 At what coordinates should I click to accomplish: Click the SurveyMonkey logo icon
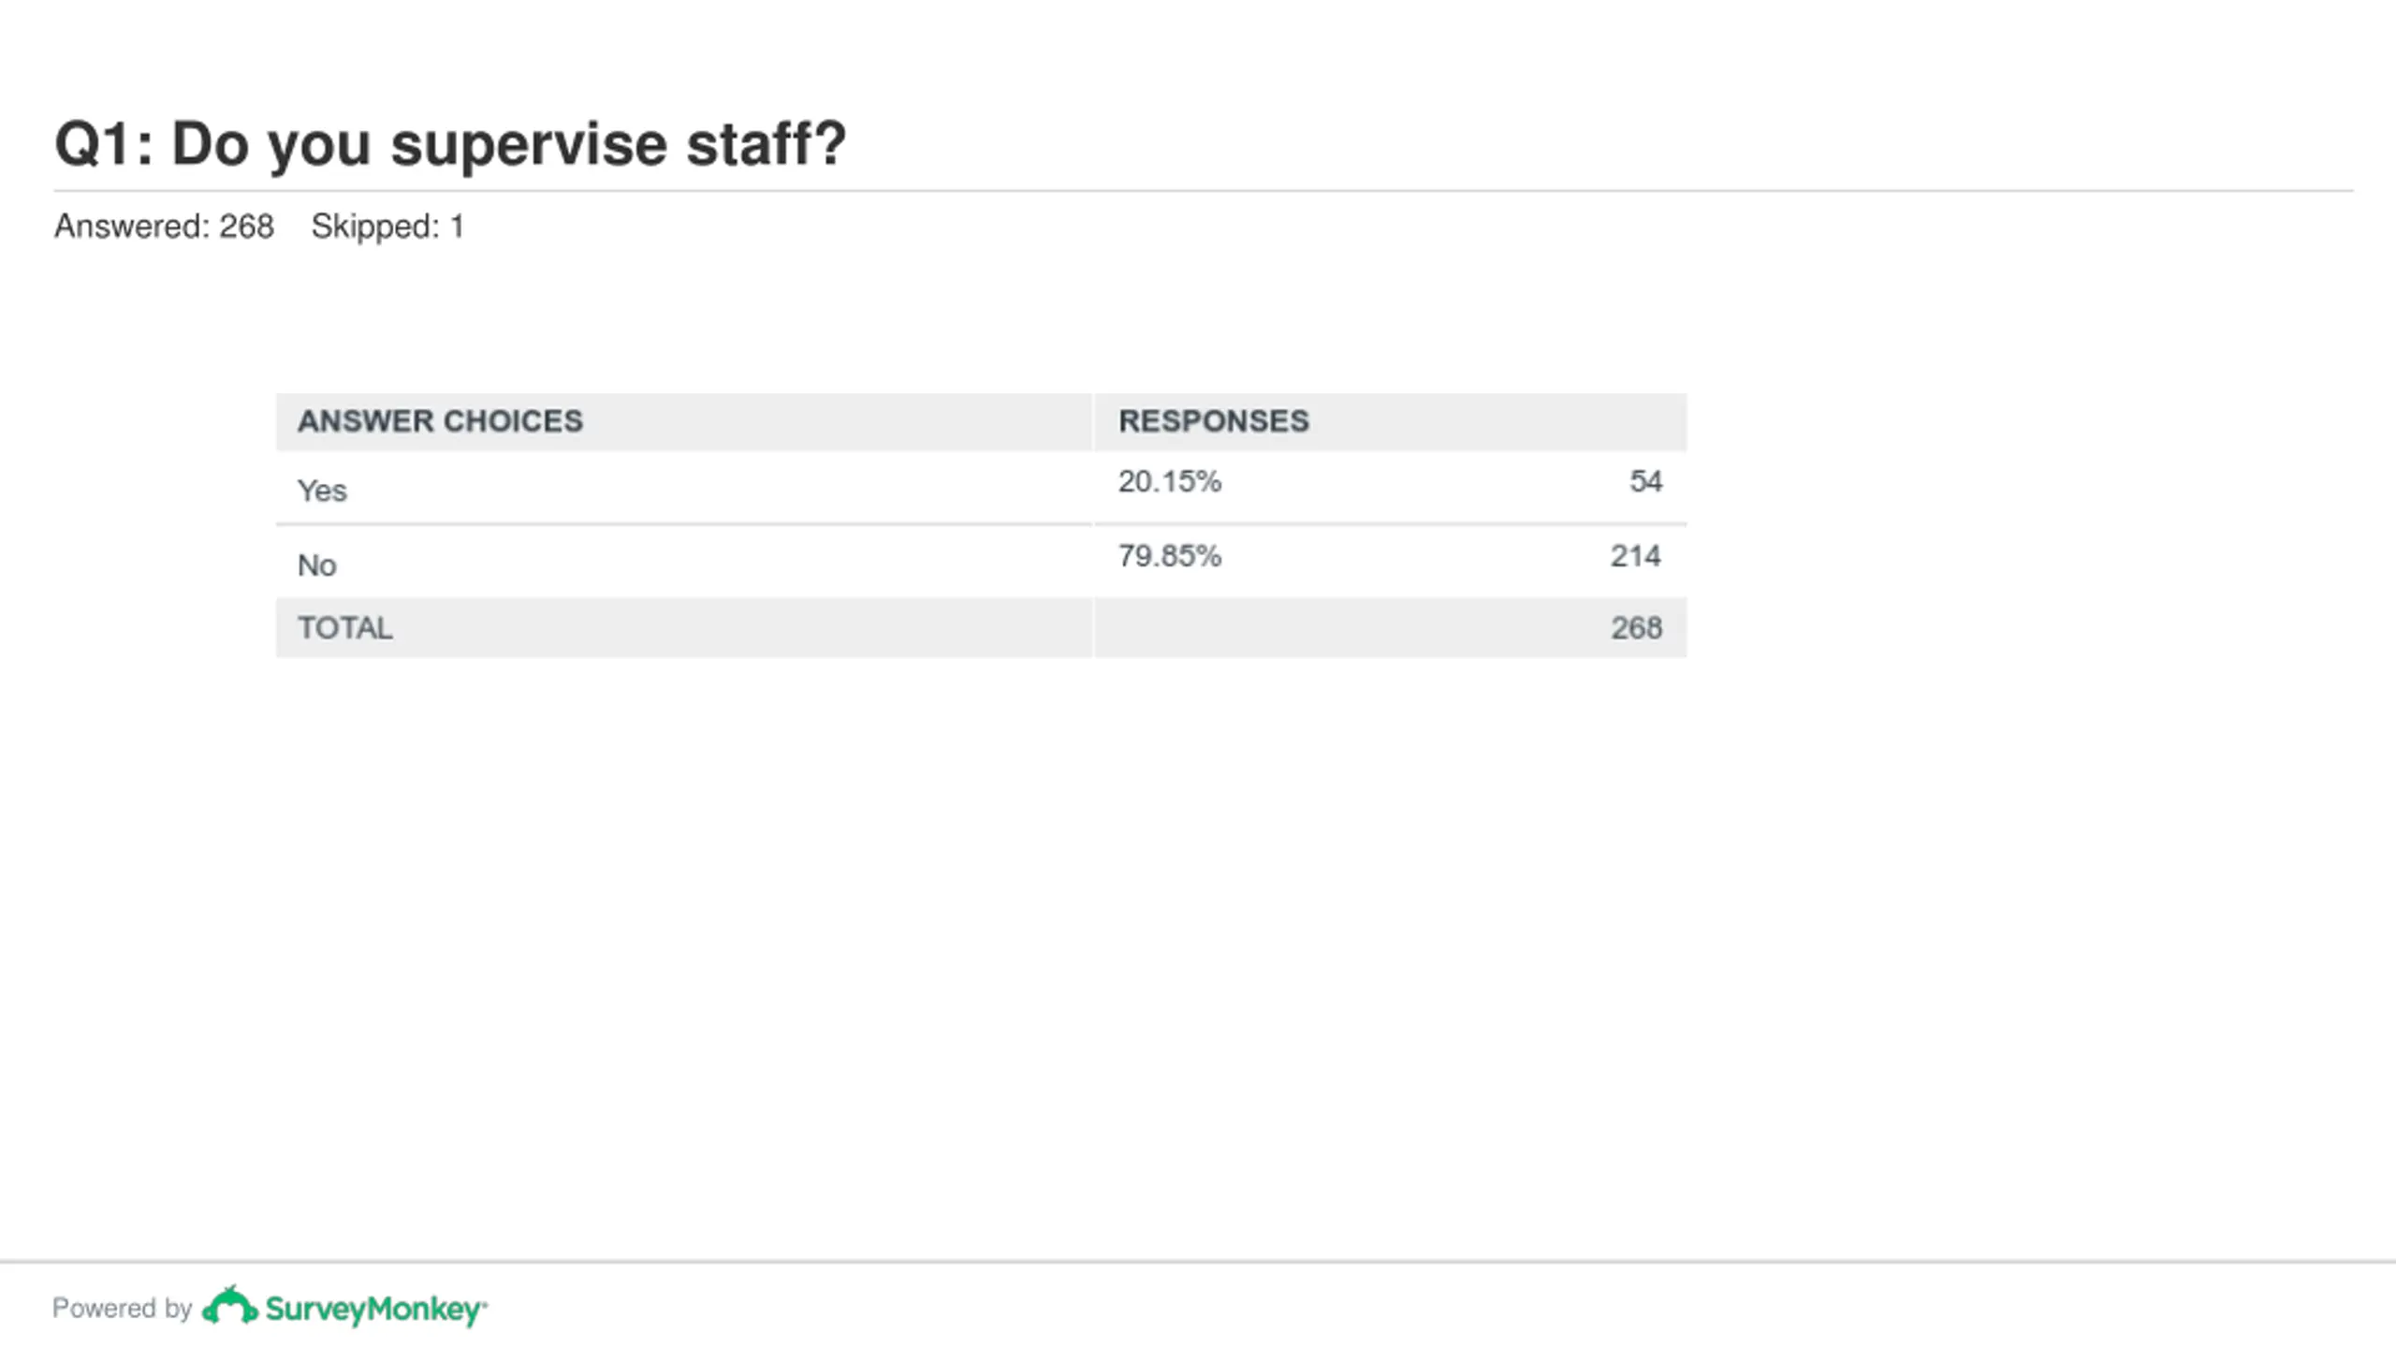click(x=230, y=1306)
